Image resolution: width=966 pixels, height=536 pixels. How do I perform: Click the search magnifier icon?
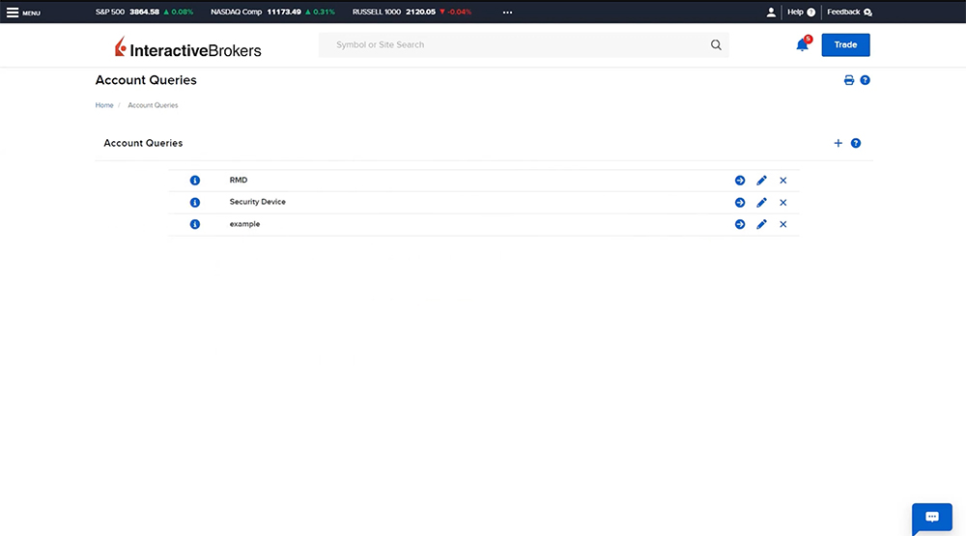716,44
